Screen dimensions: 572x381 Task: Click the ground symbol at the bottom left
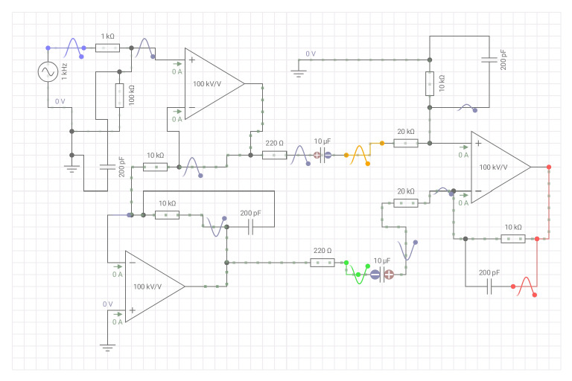(107, 348)
